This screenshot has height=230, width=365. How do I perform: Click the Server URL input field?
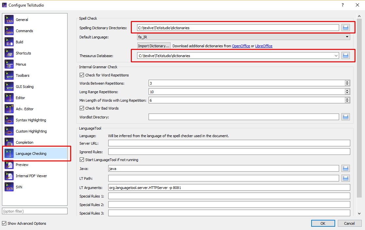point(229,143)
